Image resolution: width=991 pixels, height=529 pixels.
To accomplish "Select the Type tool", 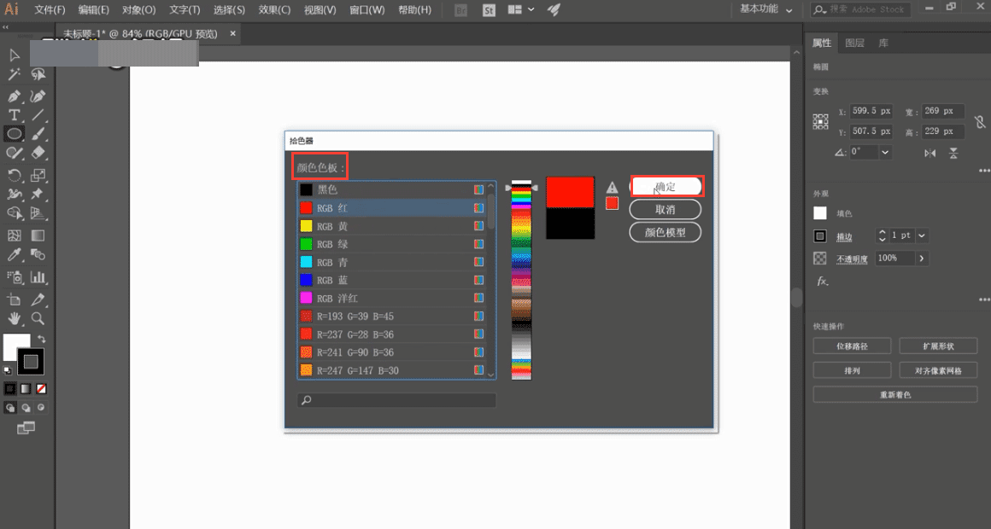I will (x=14, y=115).
